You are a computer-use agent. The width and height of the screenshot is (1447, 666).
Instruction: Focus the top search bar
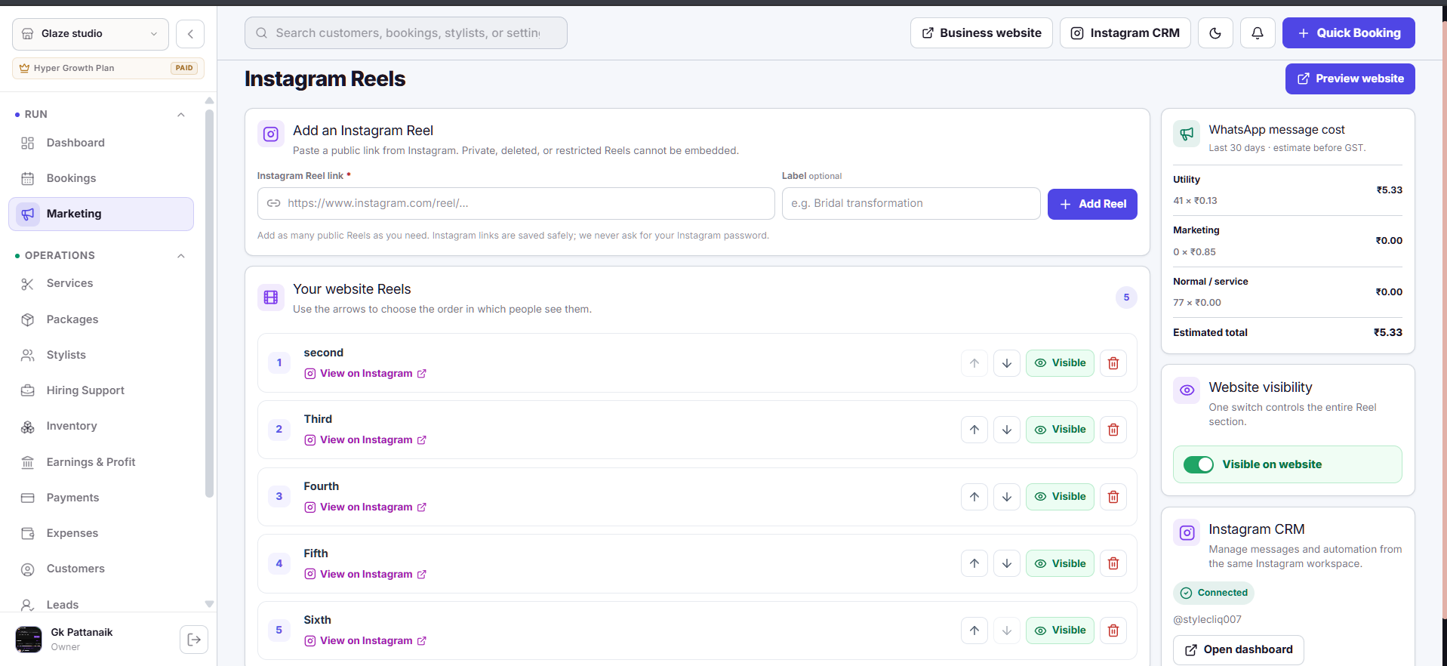click(406, 33)
